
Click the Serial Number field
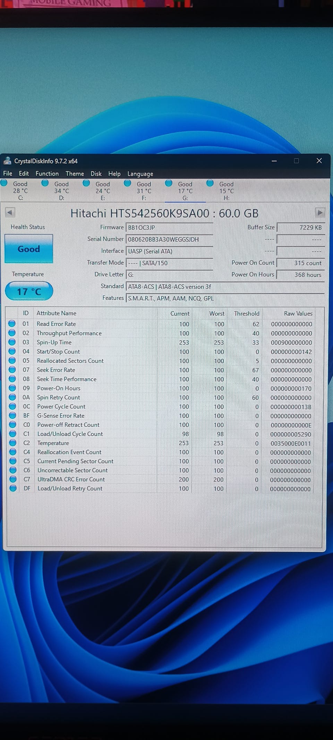(169, 240)
